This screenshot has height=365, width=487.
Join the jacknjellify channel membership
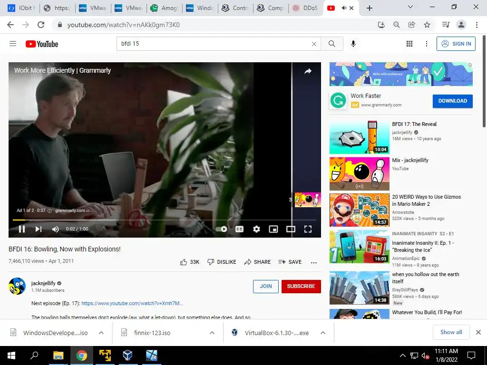(x=265, y=286)
